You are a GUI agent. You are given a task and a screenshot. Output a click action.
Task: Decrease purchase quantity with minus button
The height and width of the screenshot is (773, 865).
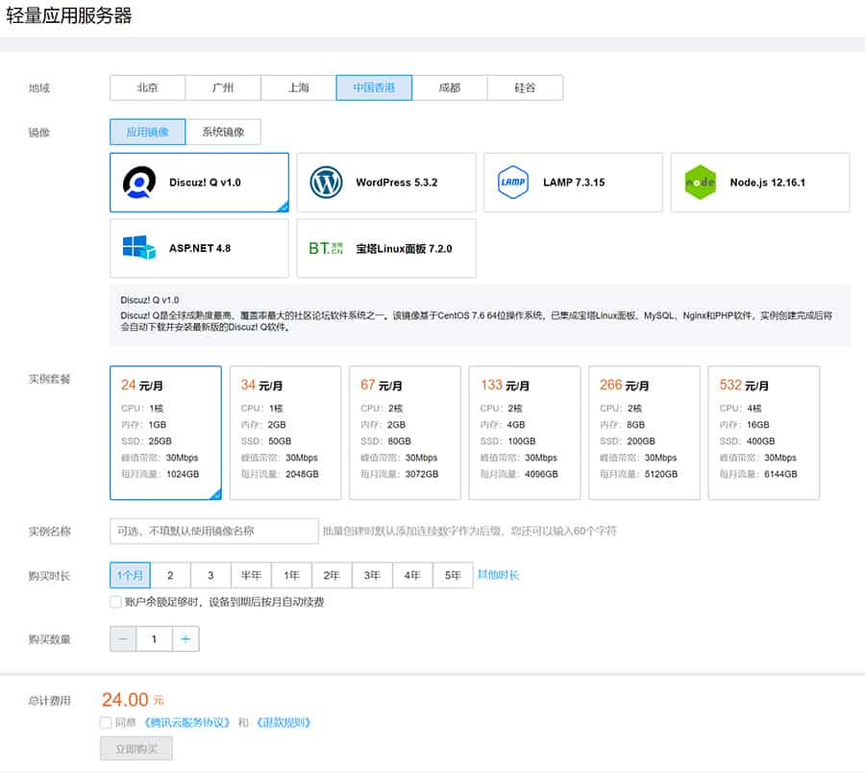coord(123,639)
